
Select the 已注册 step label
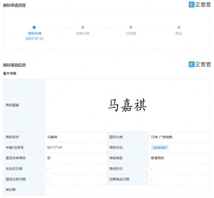click(x=131, y=33)
